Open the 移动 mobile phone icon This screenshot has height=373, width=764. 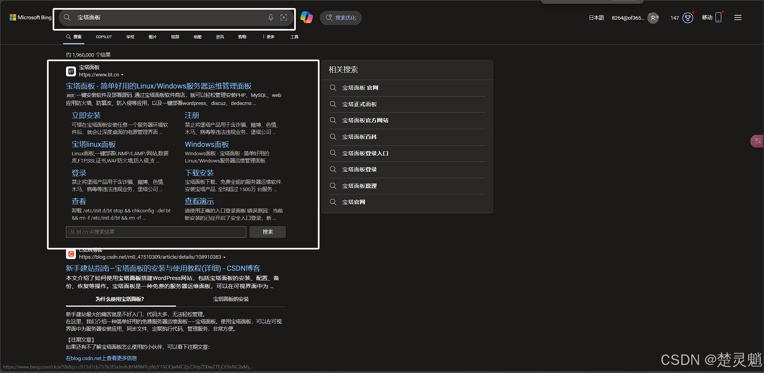pos(719,17)
